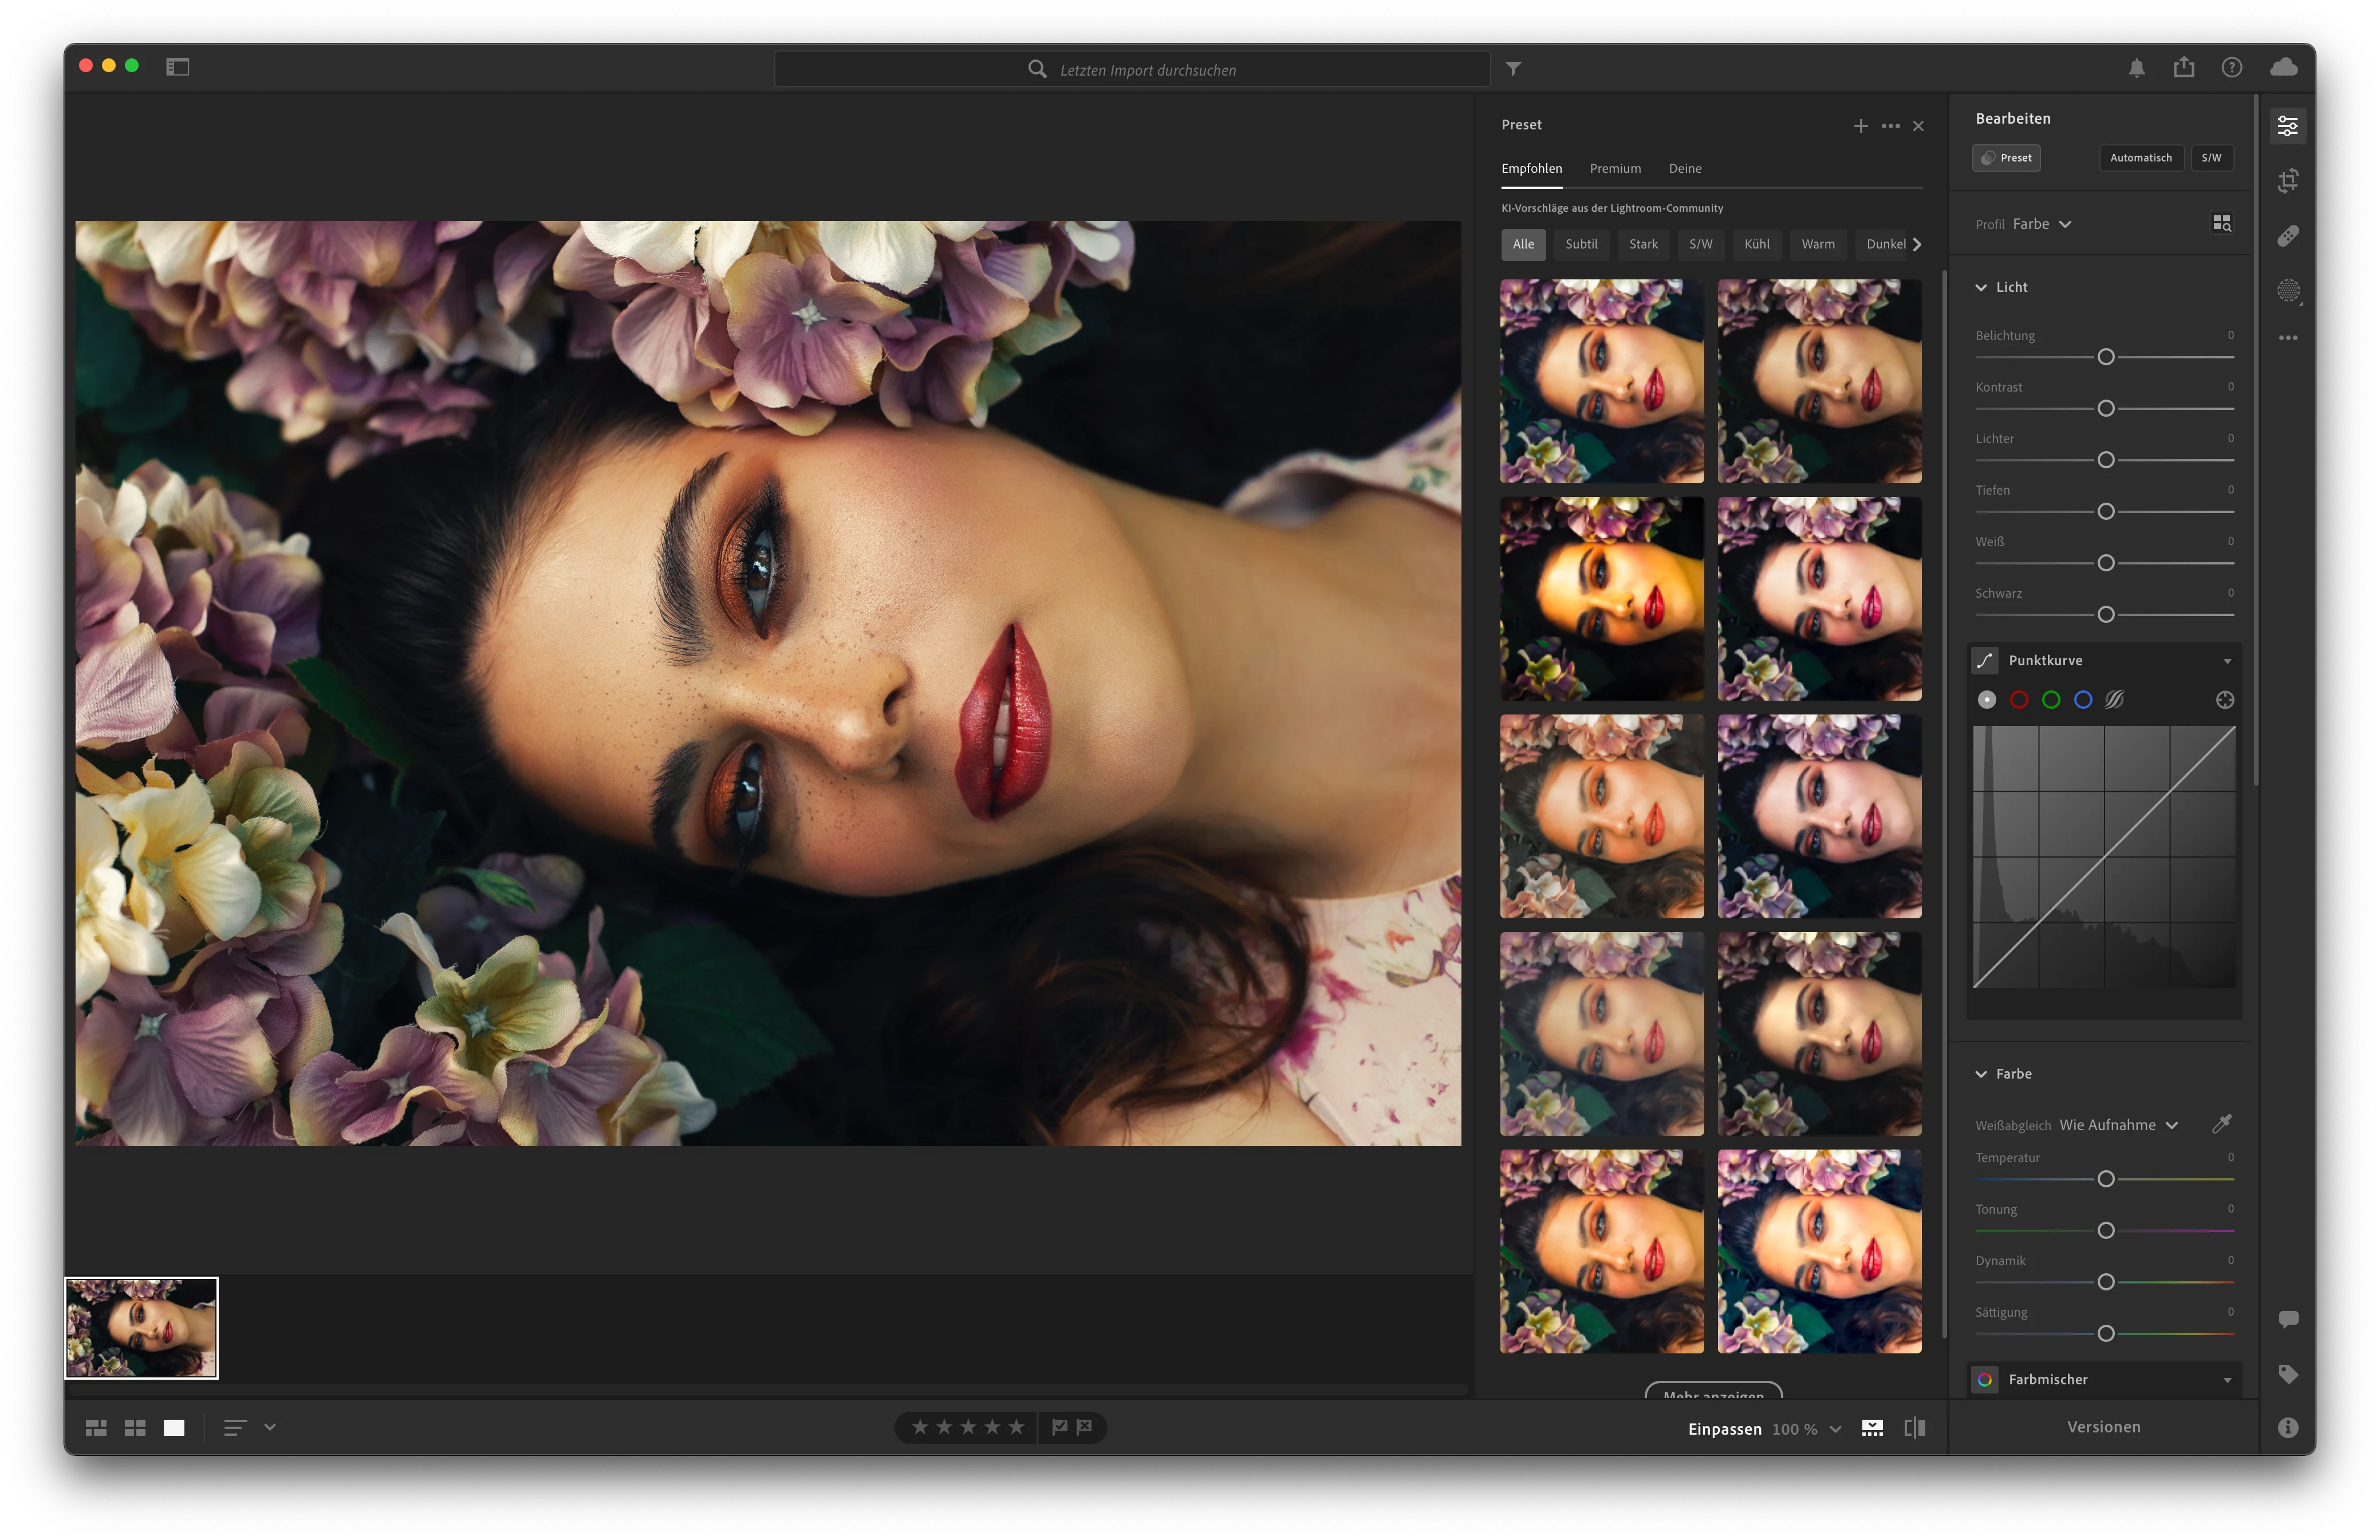Screen dimensions: 2380x1540
Task: Collapse the Licht section
Action: point(1981,288)
